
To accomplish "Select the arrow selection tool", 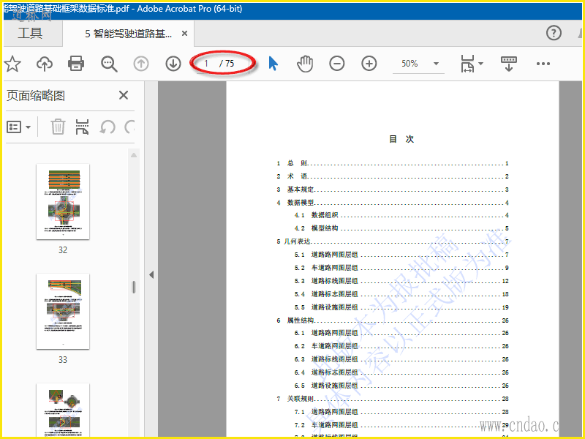I will [273, 64].
